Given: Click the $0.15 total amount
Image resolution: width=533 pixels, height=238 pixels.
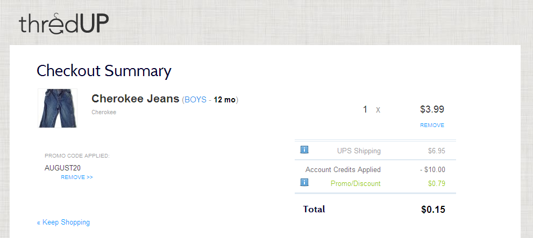Looking at the screenshot, I should (433, 210).
